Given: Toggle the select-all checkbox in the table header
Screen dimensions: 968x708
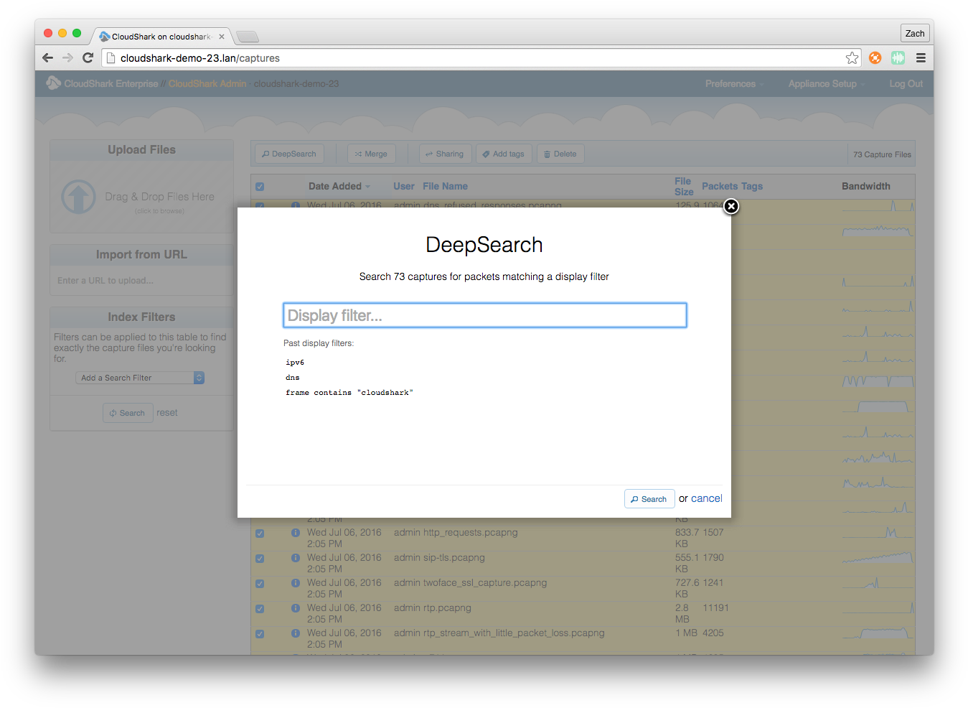Looking at the screenshot, I should [260, 185].
